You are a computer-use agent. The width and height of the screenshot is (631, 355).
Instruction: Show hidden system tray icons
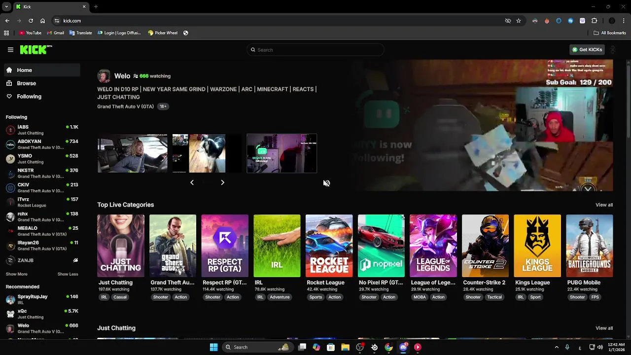click(x=557, y=347)
